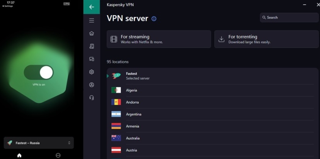Click the rocket icon of Fastest server

[116, 76]
